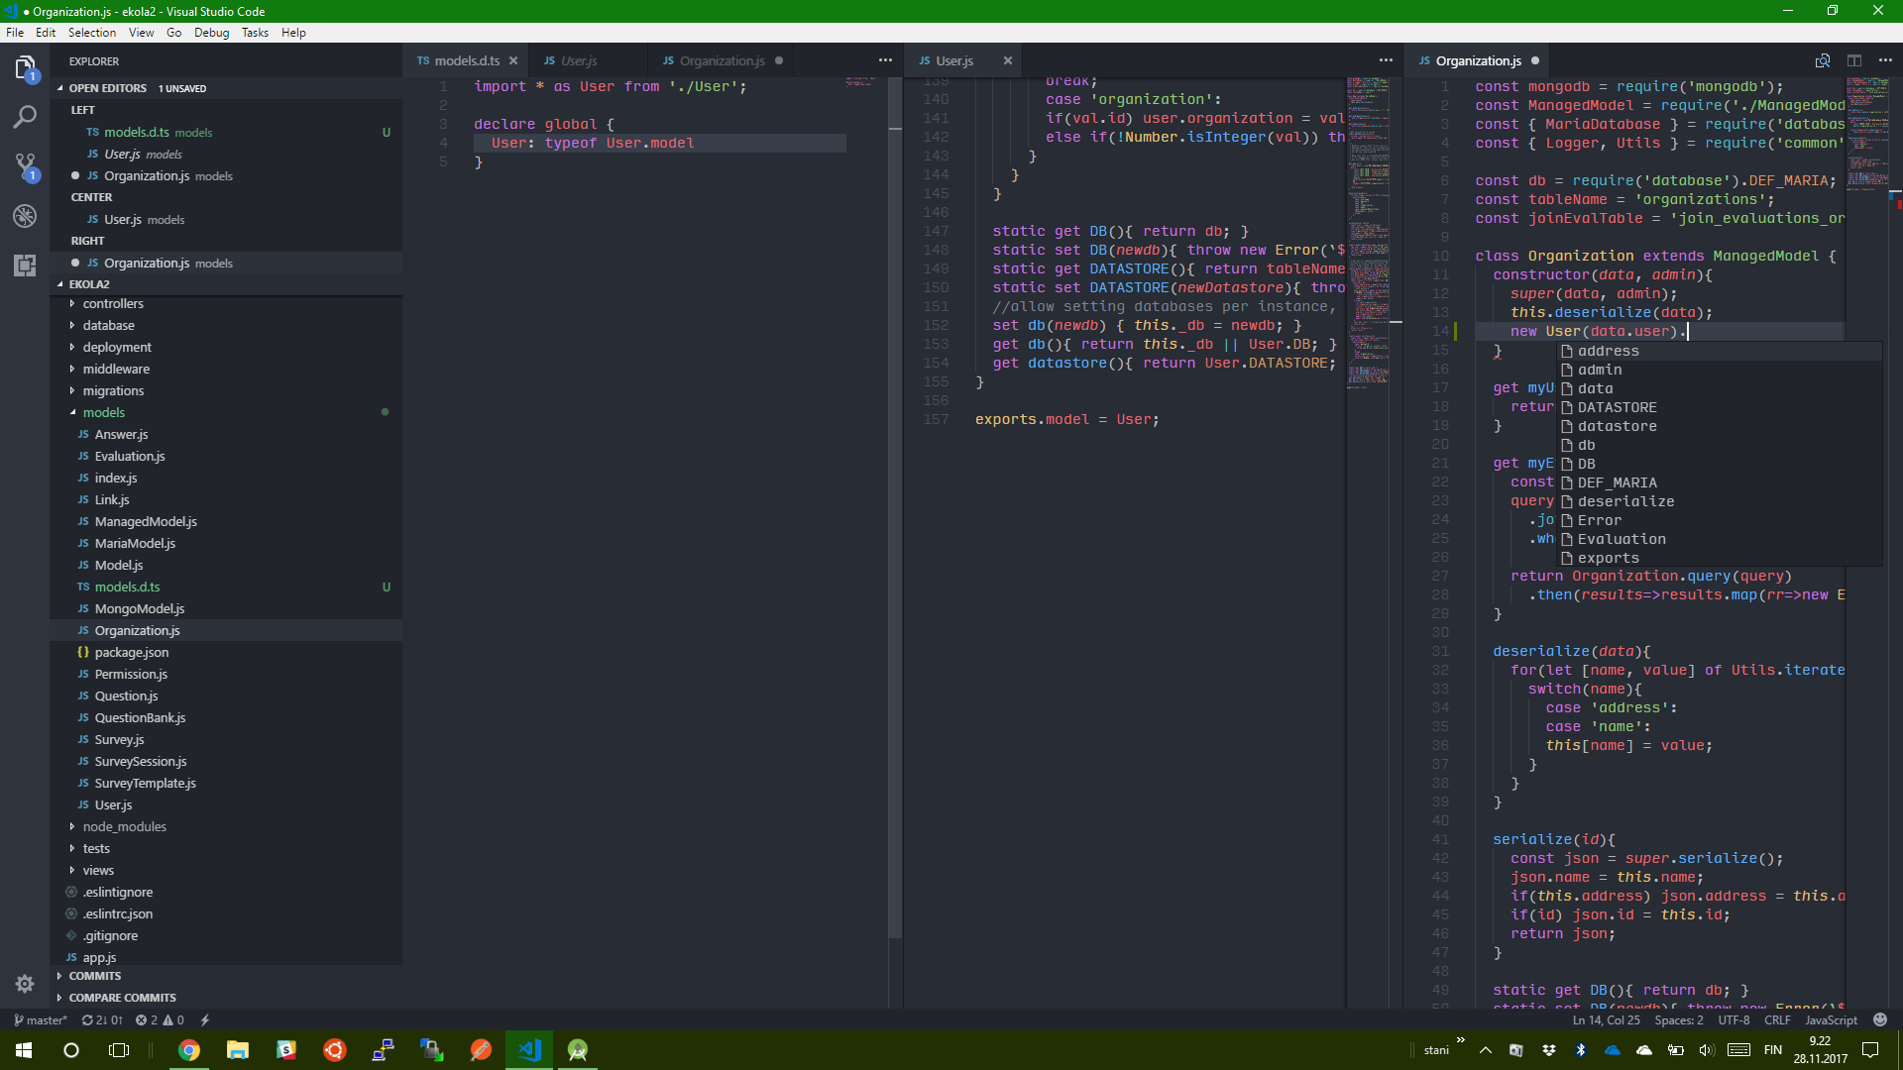The image size is (1903, 1070).
Task: Open the Source Control panel
Action: [25, 165]
